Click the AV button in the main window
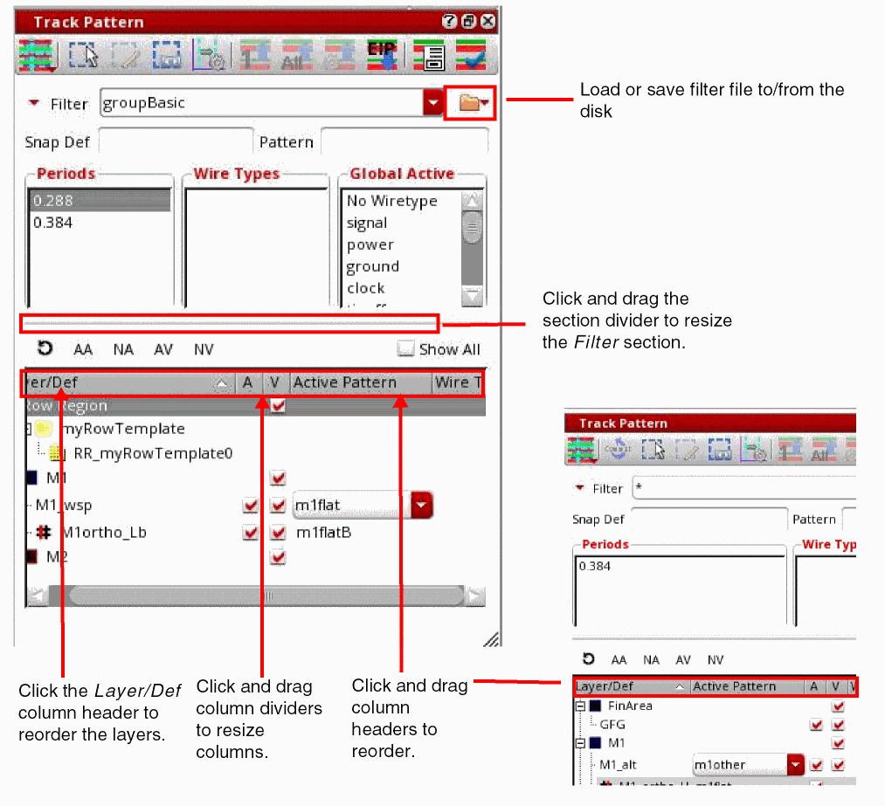 pos(163,349)
